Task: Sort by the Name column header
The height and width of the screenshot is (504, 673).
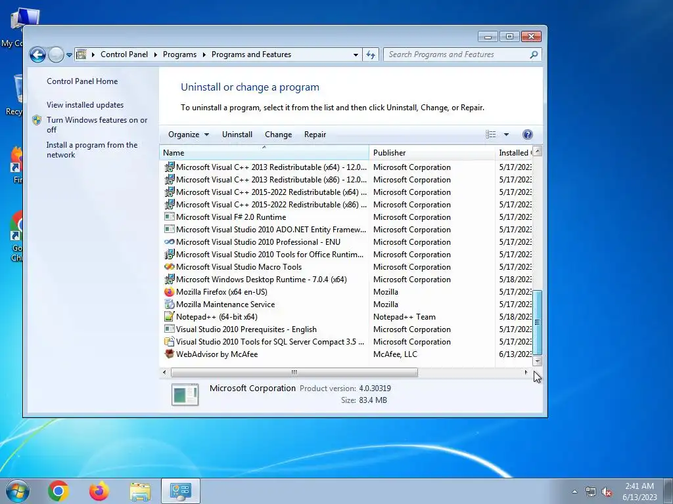Action: (264, 152)
